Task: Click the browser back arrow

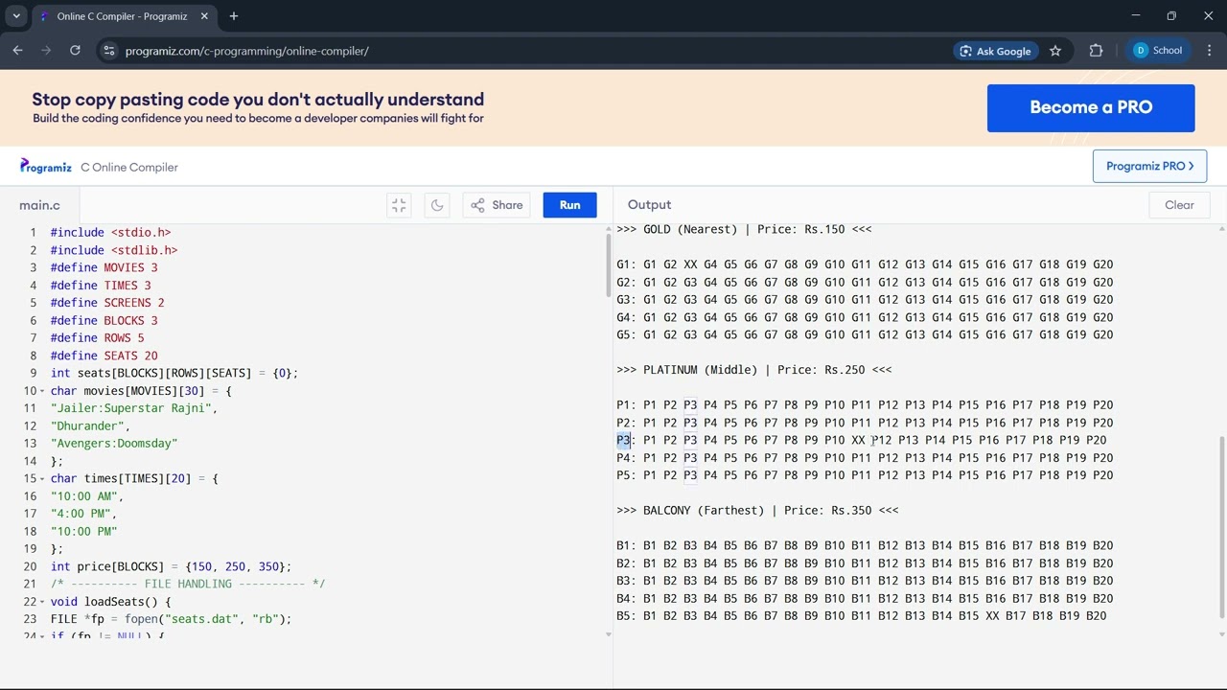Action: tap(17, 51)
